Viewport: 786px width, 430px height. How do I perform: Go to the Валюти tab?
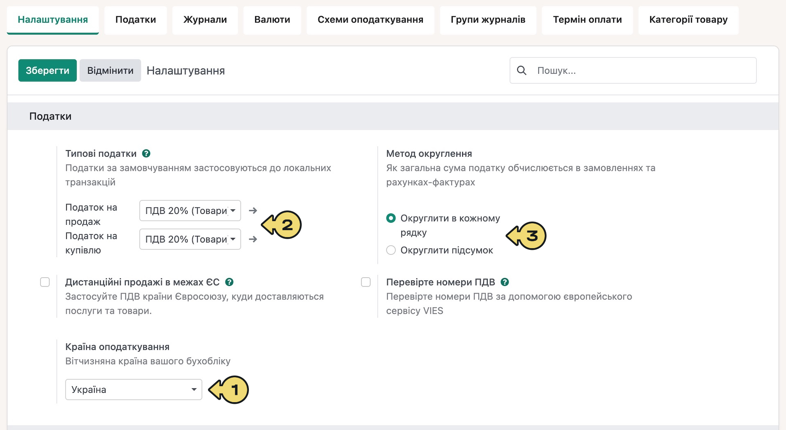click(x=272, y=20)
